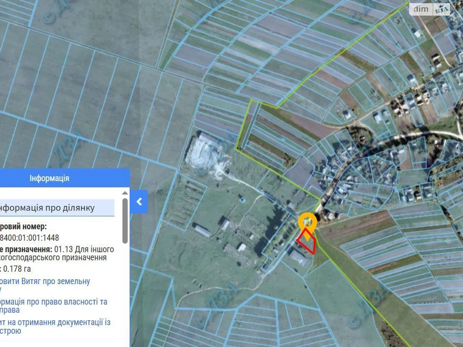This screenshot has height=347, width=463.
Task: Click the RIA star logo
Action: pos(442,10)
